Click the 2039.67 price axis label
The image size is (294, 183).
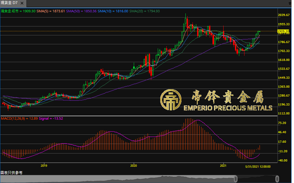pyautogui.click(x=284, y=15)
